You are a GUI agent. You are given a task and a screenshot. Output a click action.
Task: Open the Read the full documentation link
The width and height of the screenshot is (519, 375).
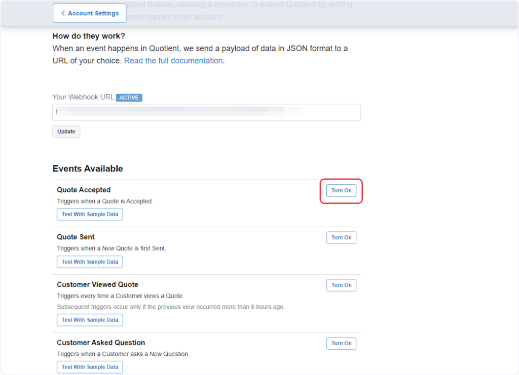(173, 61)
